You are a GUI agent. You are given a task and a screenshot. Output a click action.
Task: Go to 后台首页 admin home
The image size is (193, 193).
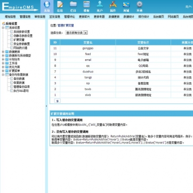pos(158,17)
